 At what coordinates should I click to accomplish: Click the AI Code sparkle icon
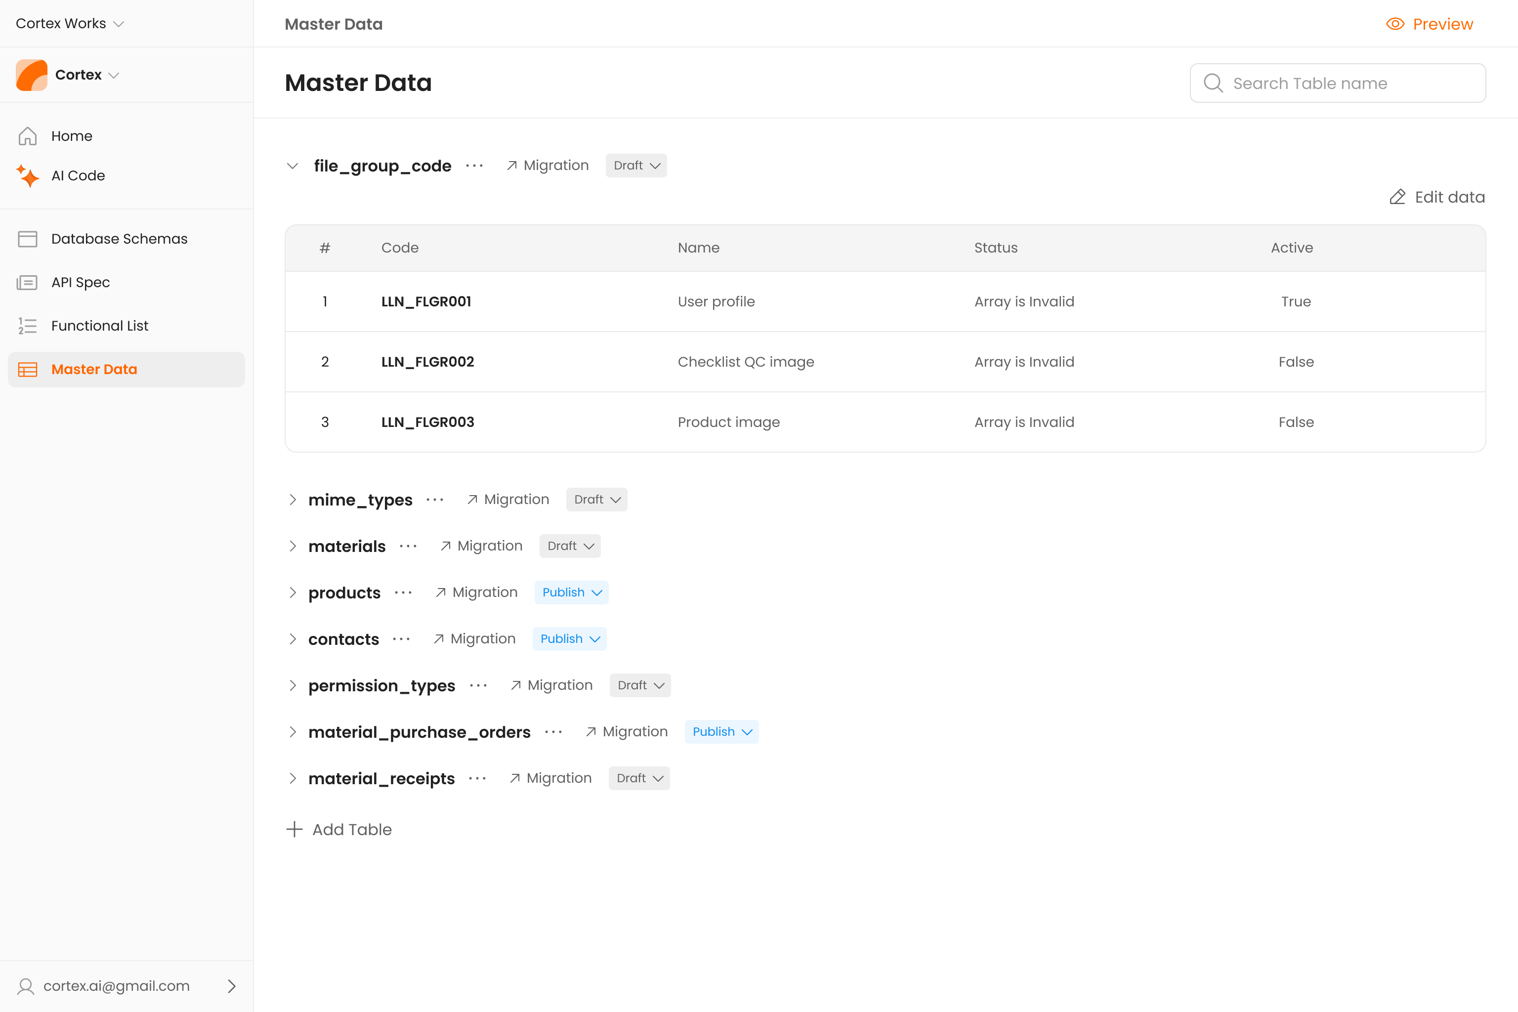[x=27, y=175]
